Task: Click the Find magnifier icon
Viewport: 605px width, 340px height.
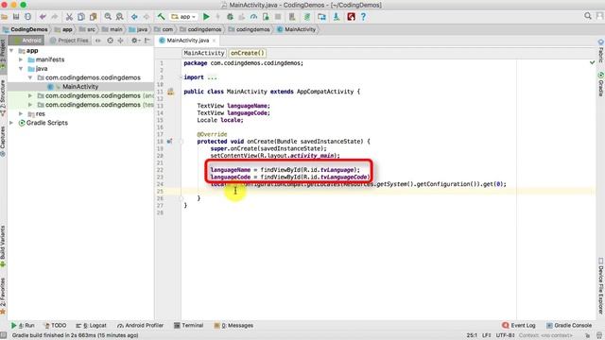Action: (108, 17)
